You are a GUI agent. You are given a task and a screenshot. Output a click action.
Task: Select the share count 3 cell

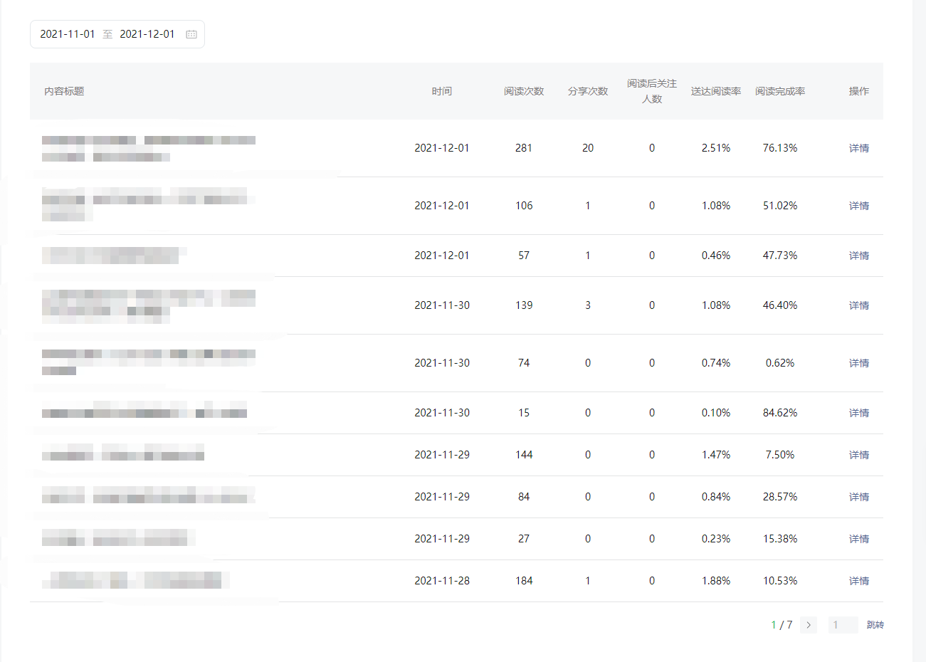(x=588, y=305)
